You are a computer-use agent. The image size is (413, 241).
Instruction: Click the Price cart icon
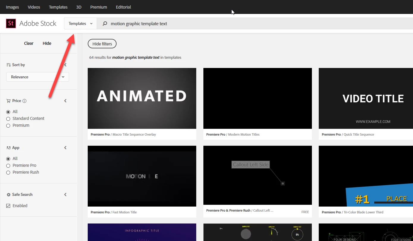9,101
